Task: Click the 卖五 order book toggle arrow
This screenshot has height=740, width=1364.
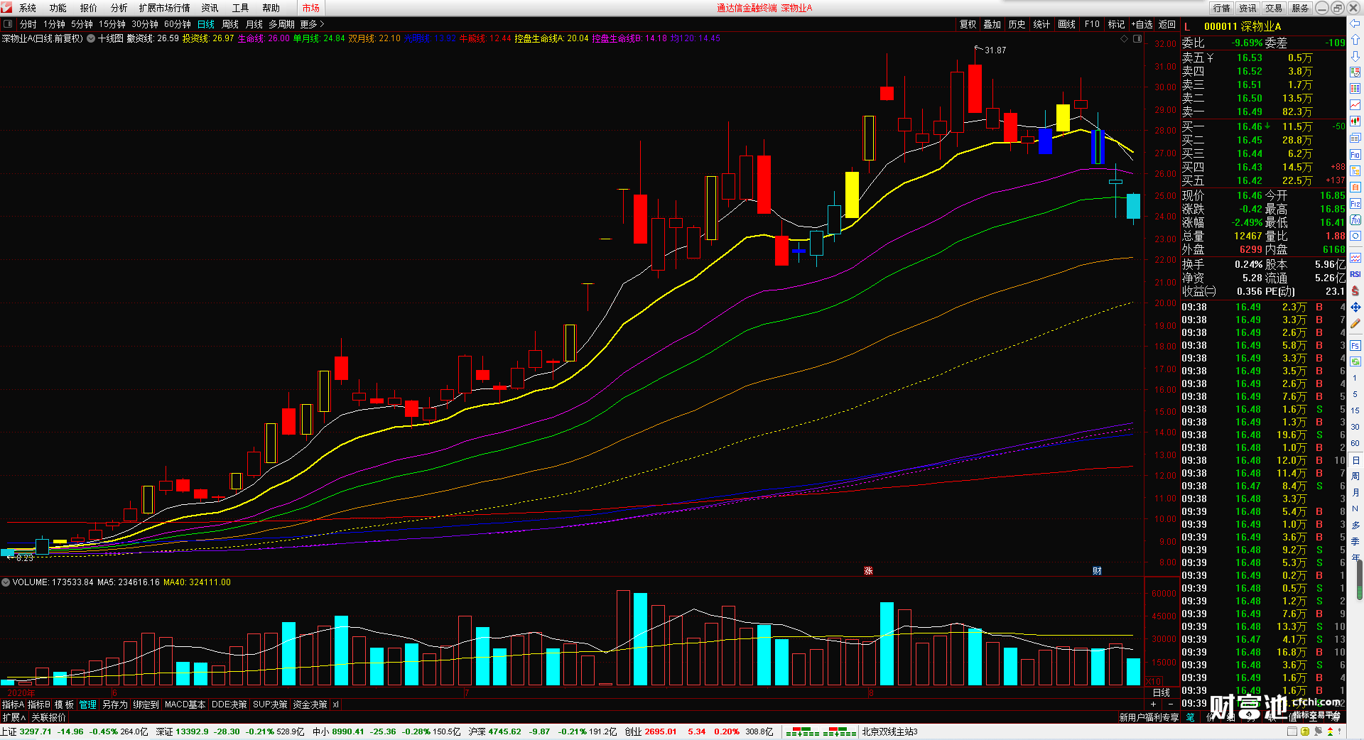Action: pyautogui.click(x=1210, y=58)
